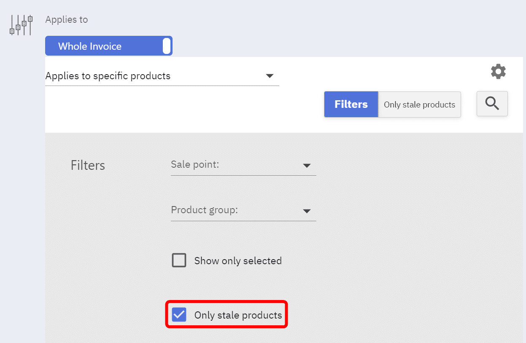This screenshot has height=343, width=526.
Task: Click arrow of Applies to specific products
Action: [x=270, y=76]
